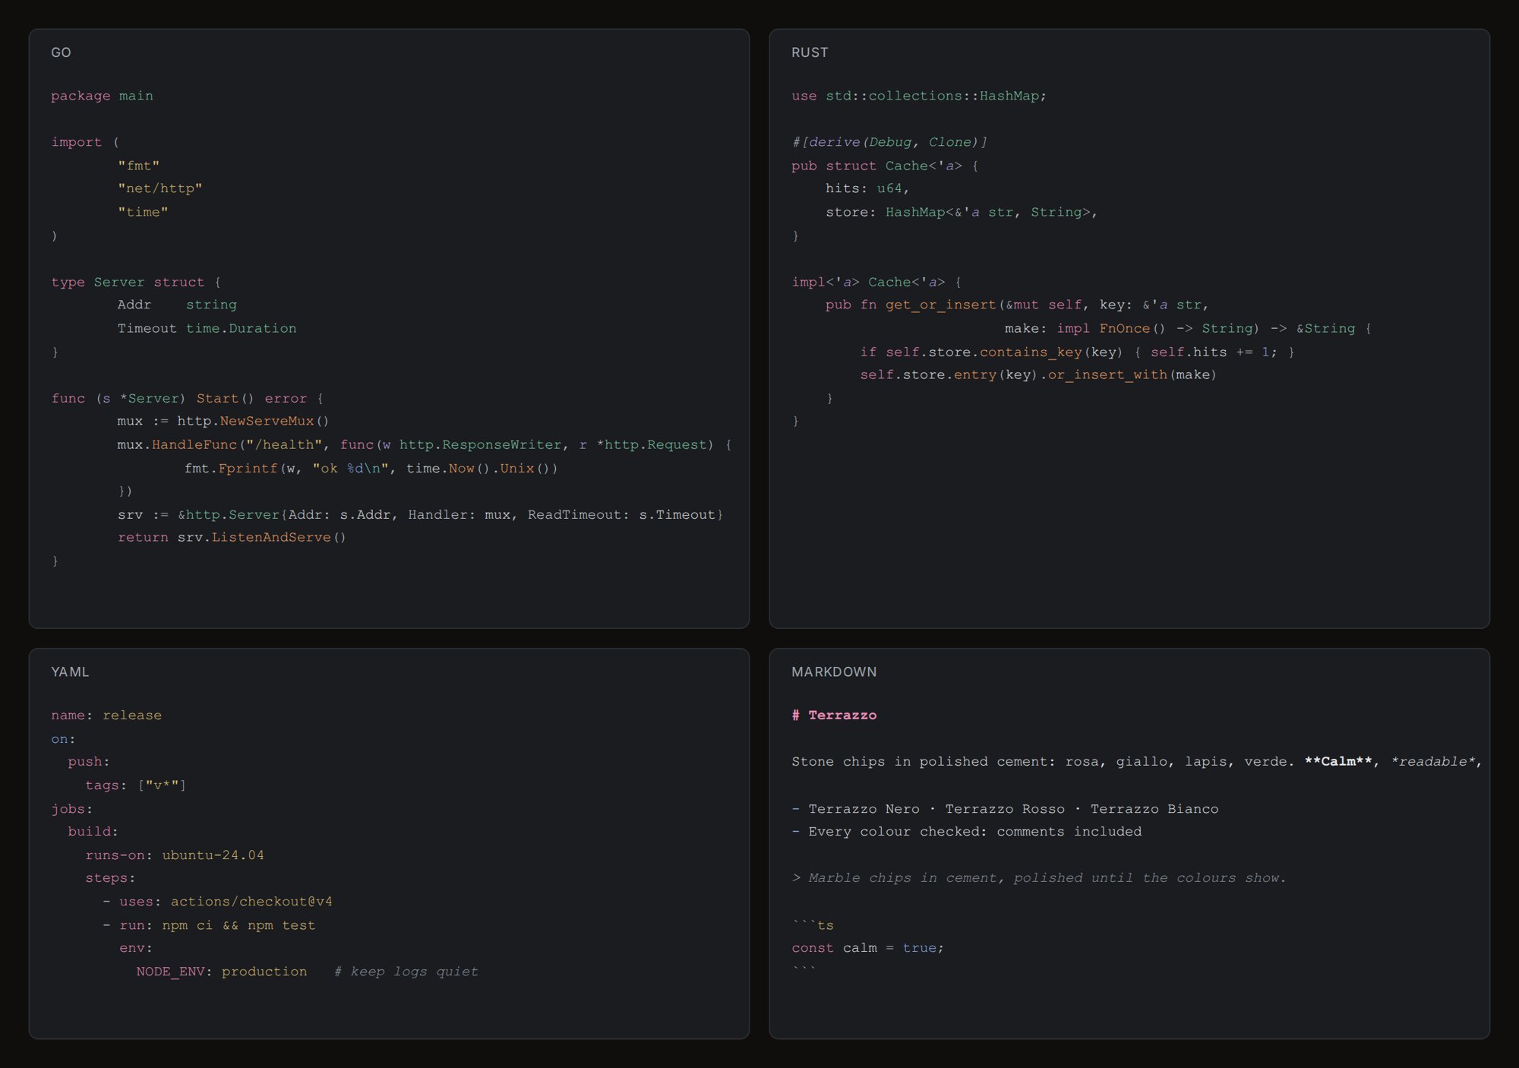Click 'Timeout time.Duration' field line
Viewport: 1519px width, 1068px height.
pos(207,328)
